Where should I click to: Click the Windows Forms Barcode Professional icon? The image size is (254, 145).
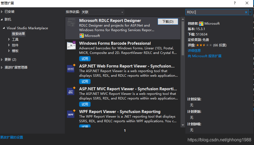(71, 45)
